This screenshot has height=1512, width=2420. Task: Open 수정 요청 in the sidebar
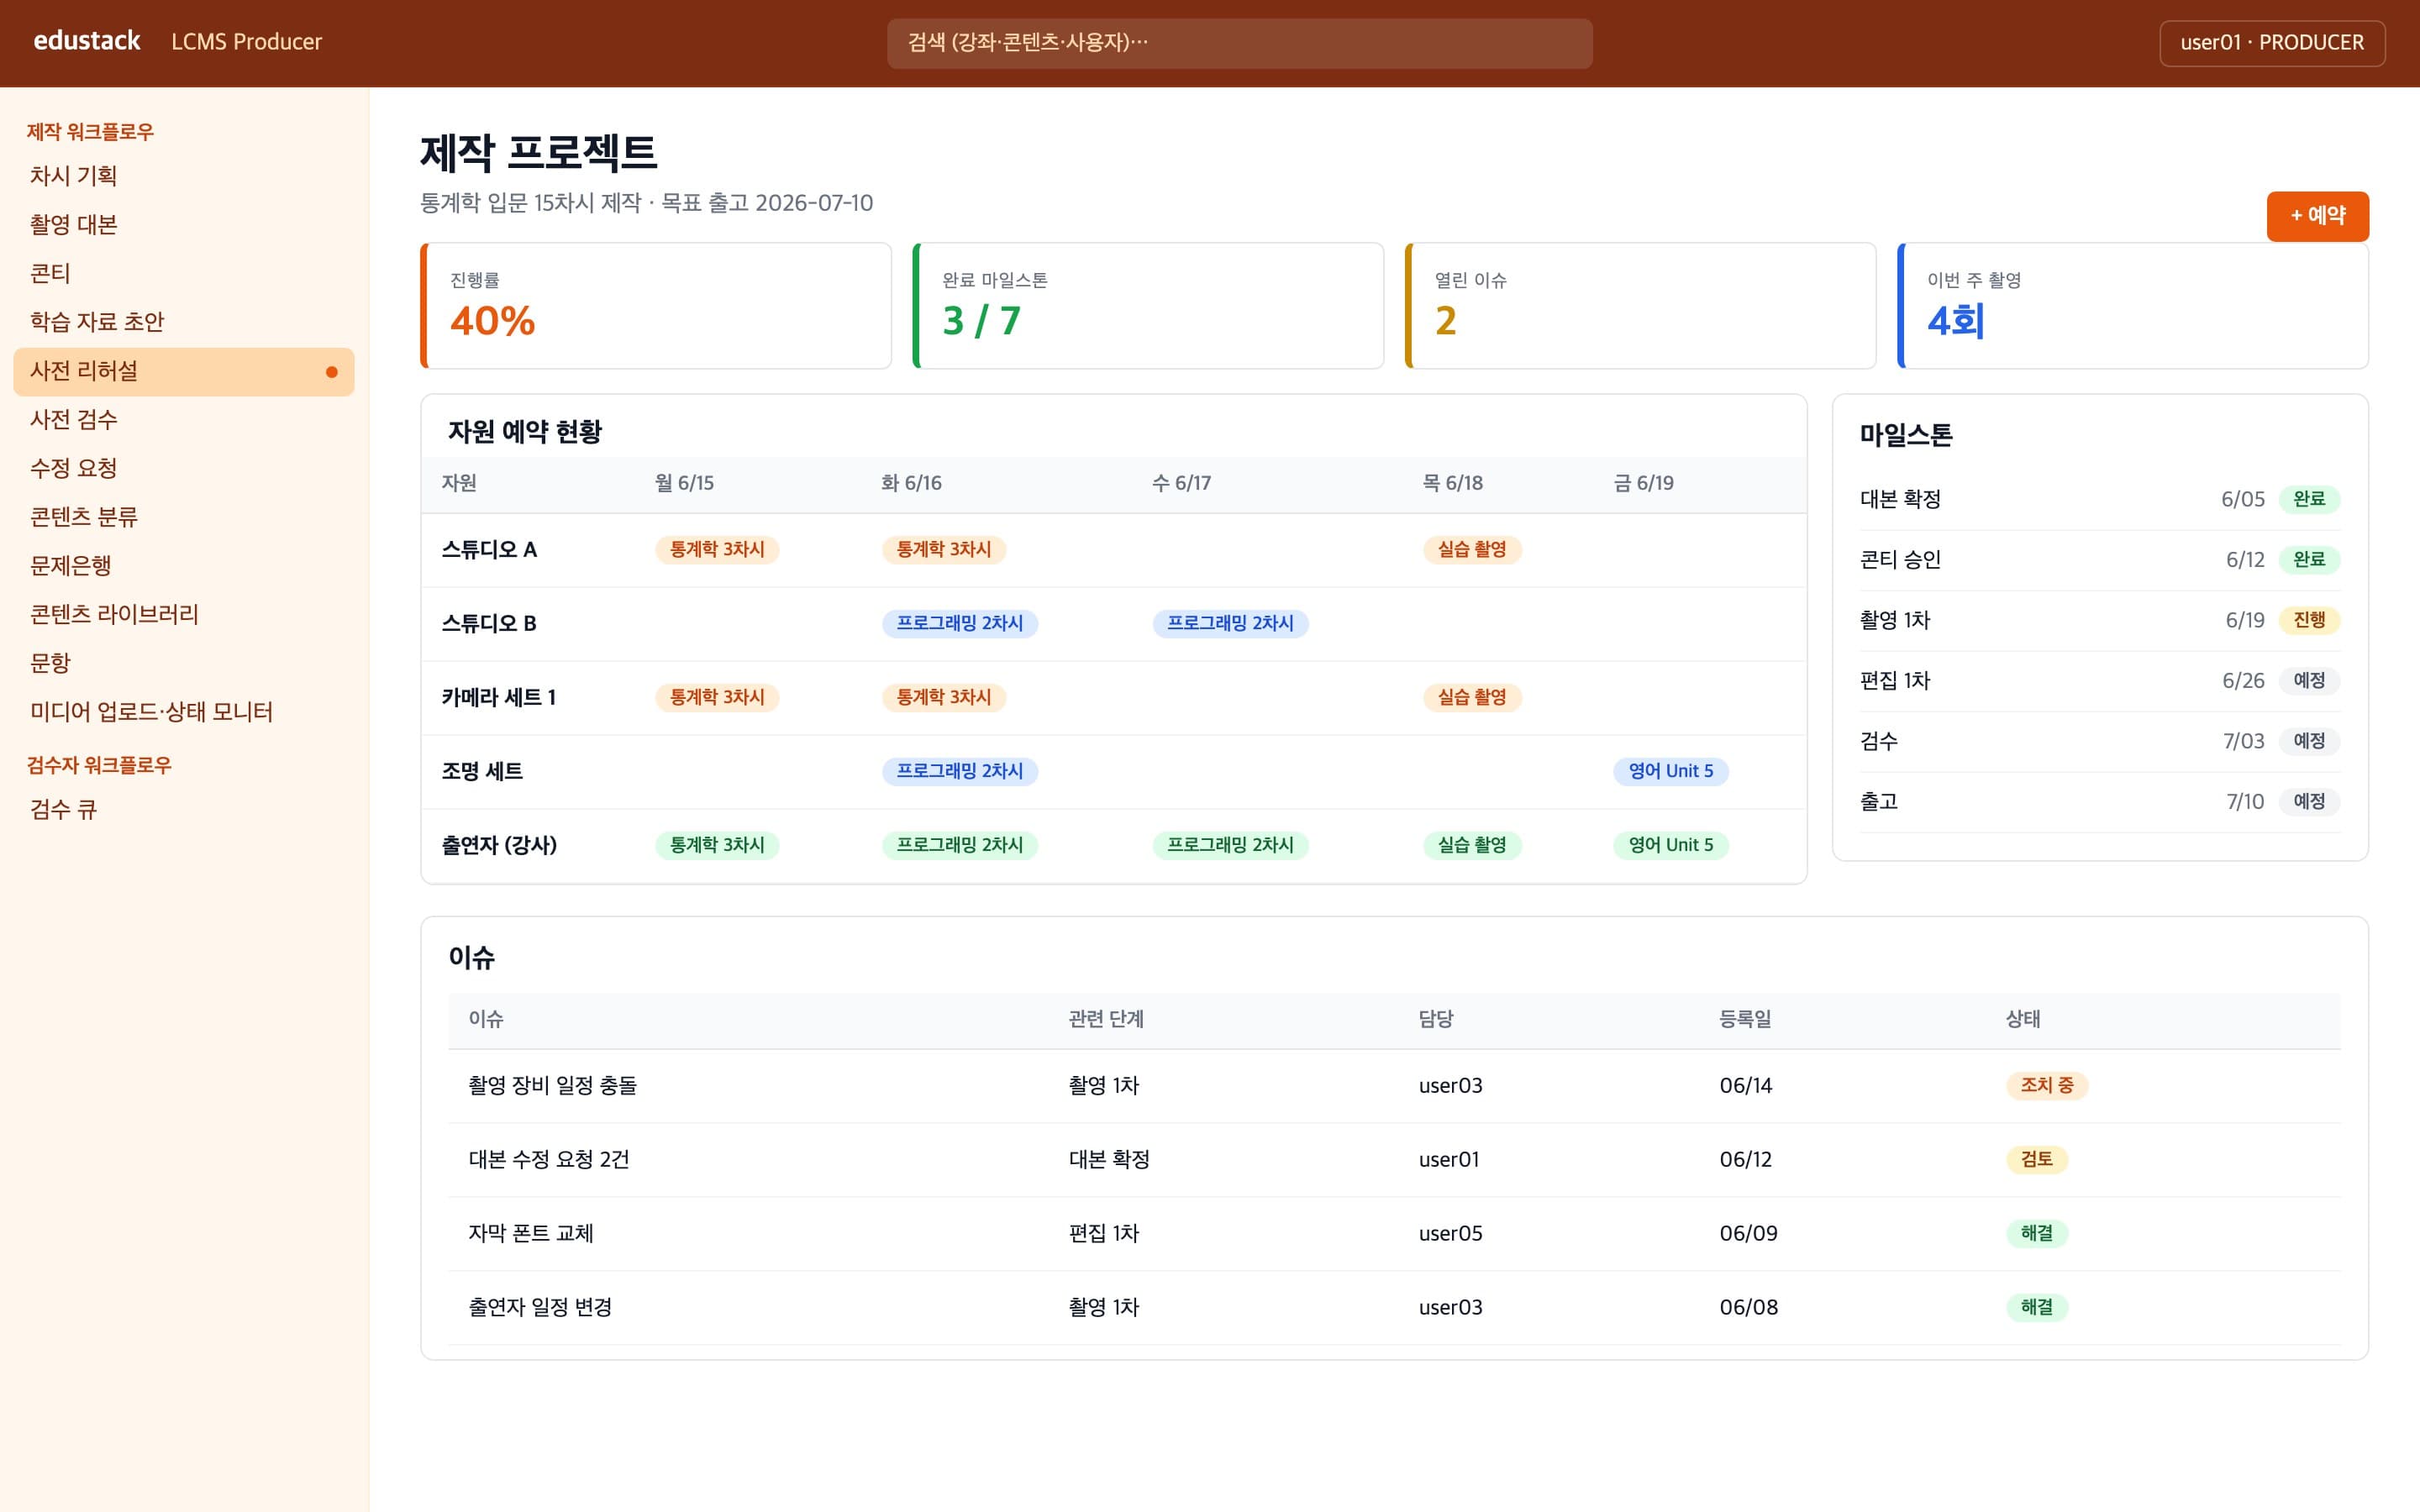(184, 468)
